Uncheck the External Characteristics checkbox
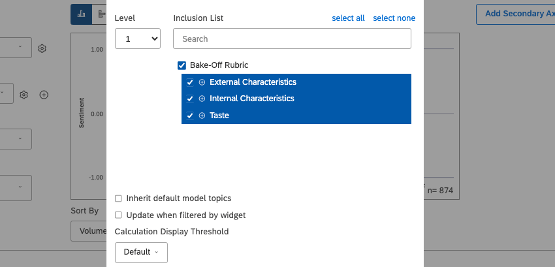 point(190,82)
